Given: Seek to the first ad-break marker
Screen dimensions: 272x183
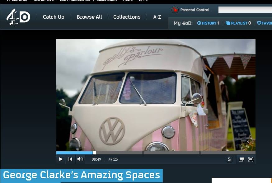Looking at the screenshot, I should (x=143, y=153).
